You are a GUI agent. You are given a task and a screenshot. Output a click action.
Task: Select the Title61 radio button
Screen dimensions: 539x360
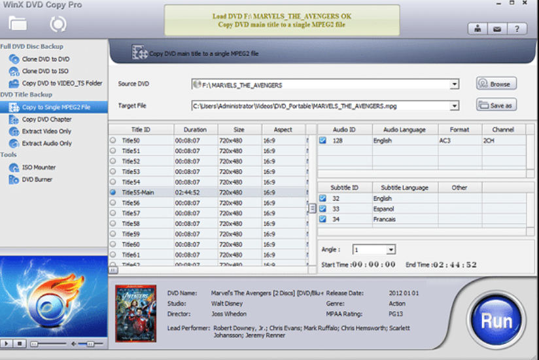coord(113,255)
